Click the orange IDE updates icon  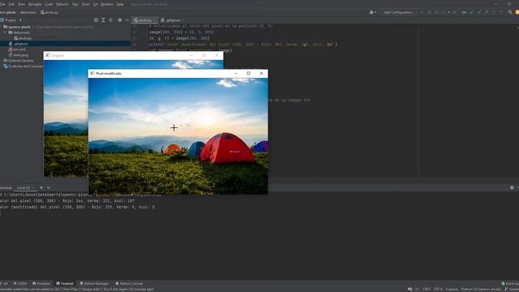pyautogui.click(x=517, y=12)
